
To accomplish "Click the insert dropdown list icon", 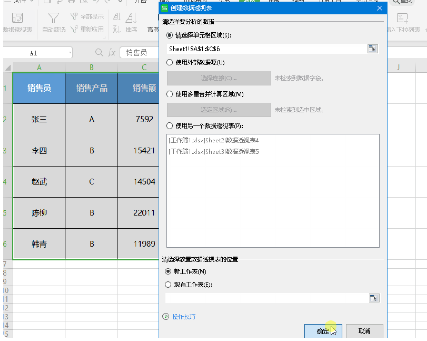I will [x=402, y=18].
